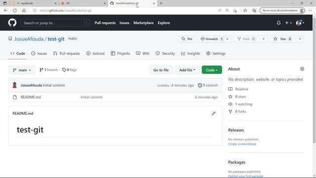The height and width of the screenshot is (178, 316).
Task: Star the repository
Action: (x=283, y=39)
